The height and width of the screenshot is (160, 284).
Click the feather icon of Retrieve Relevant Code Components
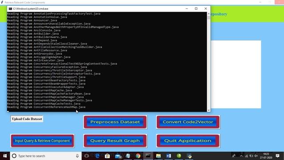coord(2,2)
